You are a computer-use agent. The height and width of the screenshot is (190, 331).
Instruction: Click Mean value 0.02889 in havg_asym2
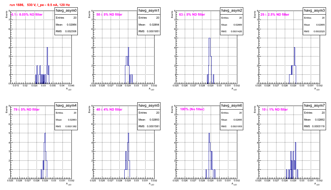(x=238, y=25)
